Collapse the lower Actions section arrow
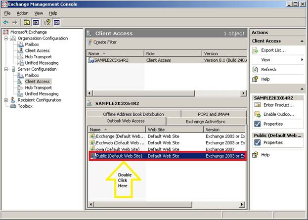 pos(302,89)
